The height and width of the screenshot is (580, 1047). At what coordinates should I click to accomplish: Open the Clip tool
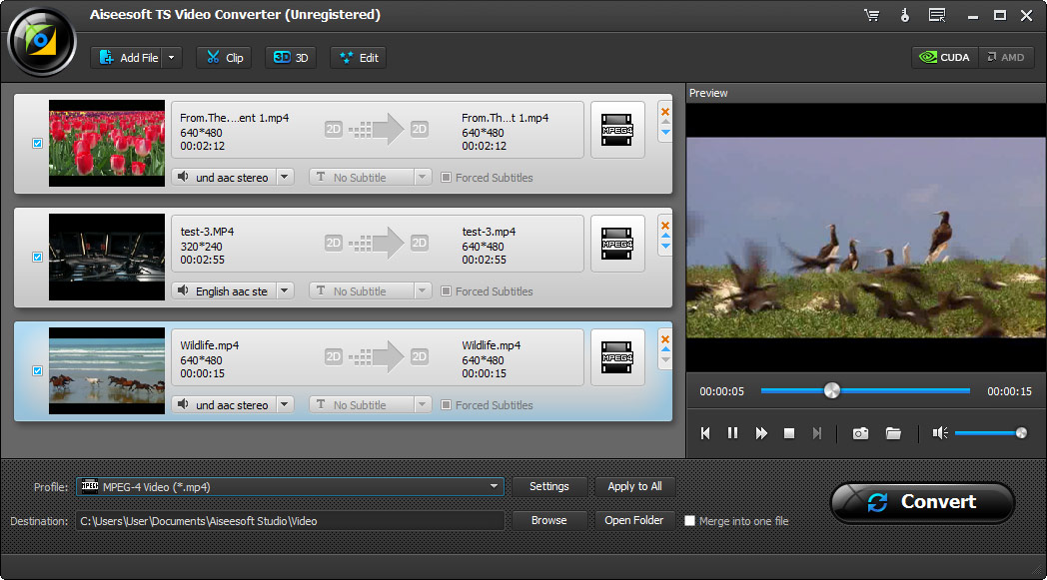click(225, 57)
